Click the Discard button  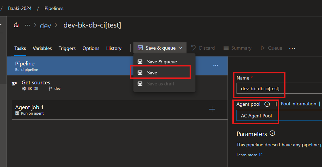click(203, 48)
